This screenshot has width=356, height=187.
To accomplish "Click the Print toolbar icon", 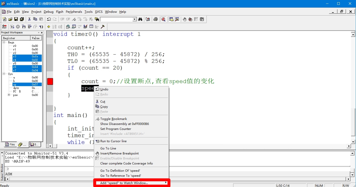I will pyautogui.click(x=156, y=19).
